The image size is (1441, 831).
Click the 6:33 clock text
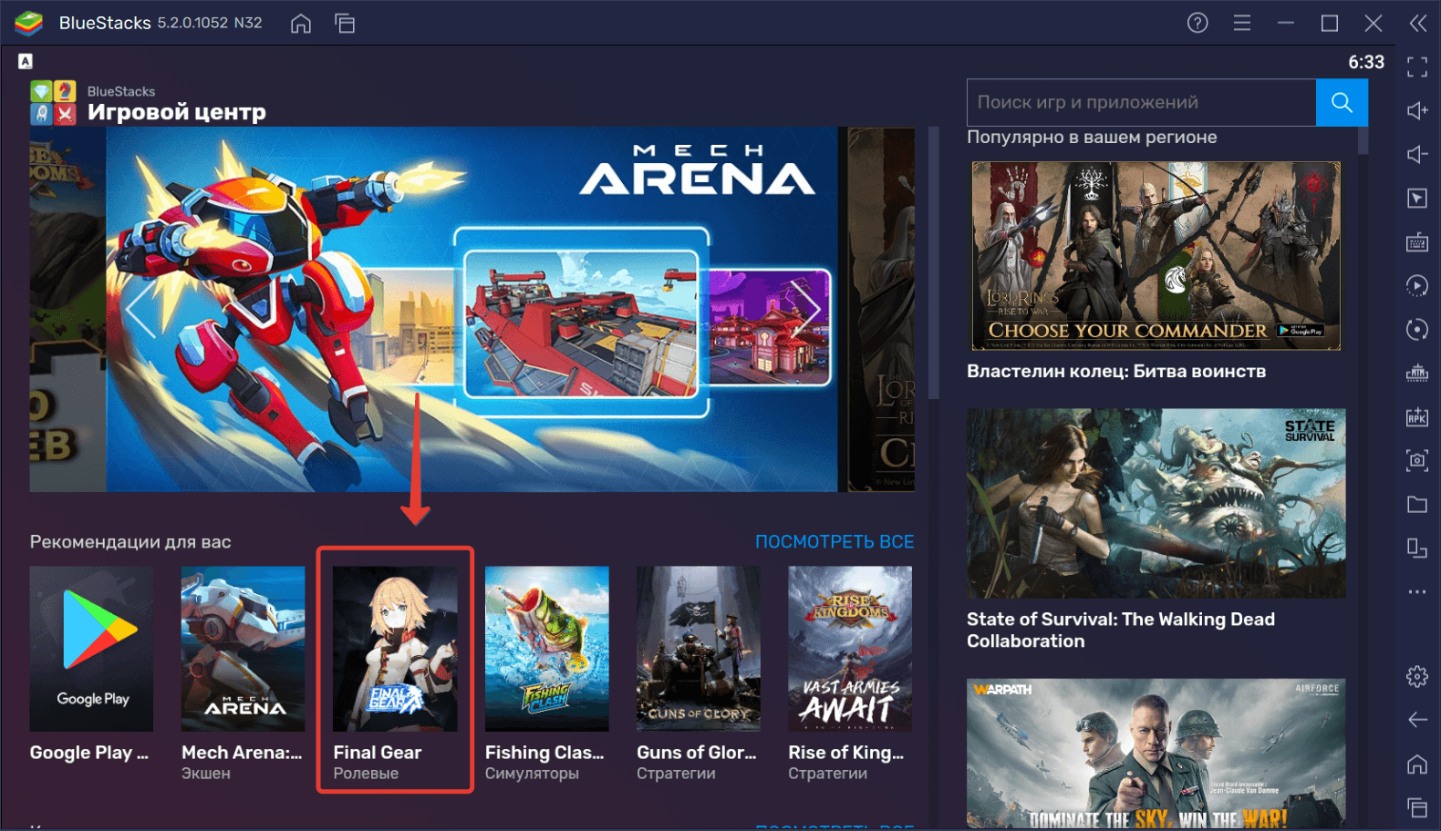(1366, 62)
